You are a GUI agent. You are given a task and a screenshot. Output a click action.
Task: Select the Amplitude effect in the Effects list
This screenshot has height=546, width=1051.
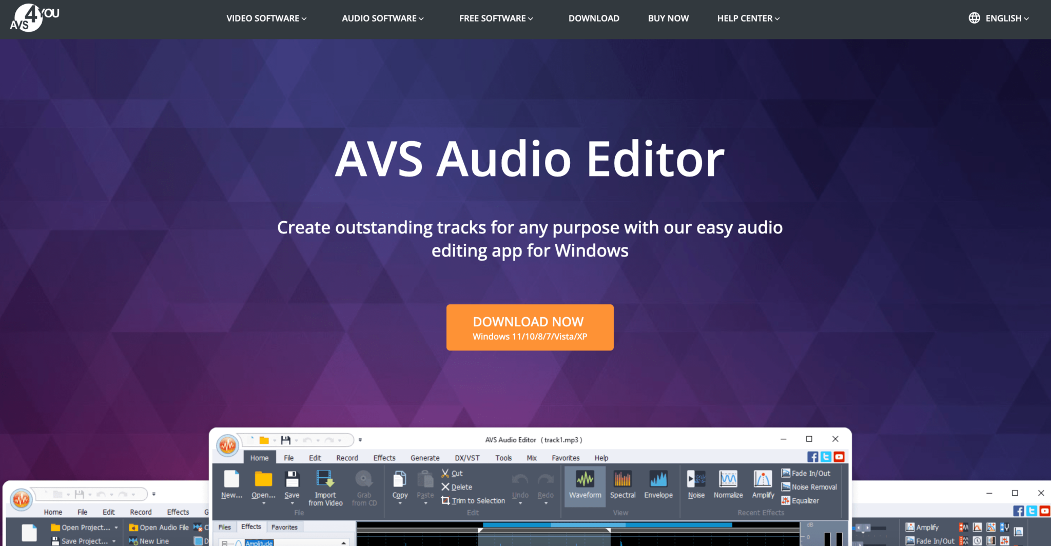[259, 543]
